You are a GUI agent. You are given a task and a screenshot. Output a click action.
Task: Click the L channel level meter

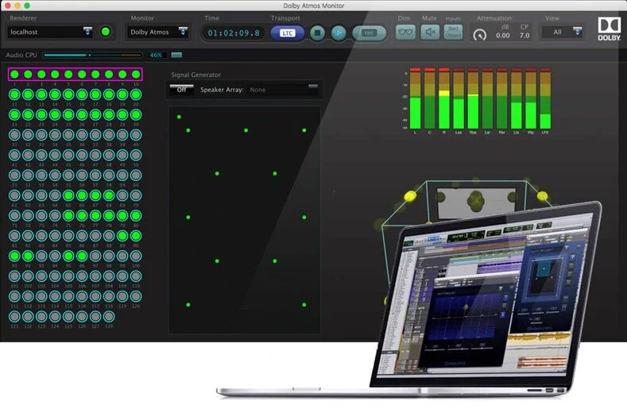point(416,98)
